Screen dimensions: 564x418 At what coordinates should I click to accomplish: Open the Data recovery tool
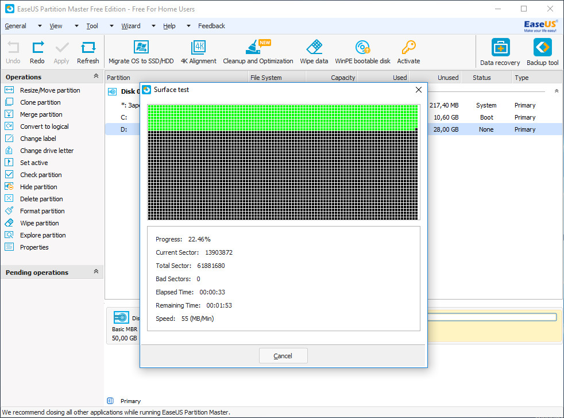coord(500,52)
